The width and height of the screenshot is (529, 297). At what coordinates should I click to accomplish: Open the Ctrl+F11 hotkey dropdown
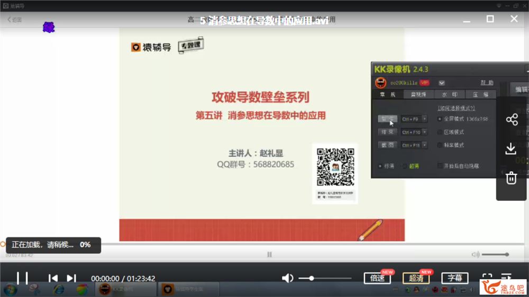pos(425,145)
